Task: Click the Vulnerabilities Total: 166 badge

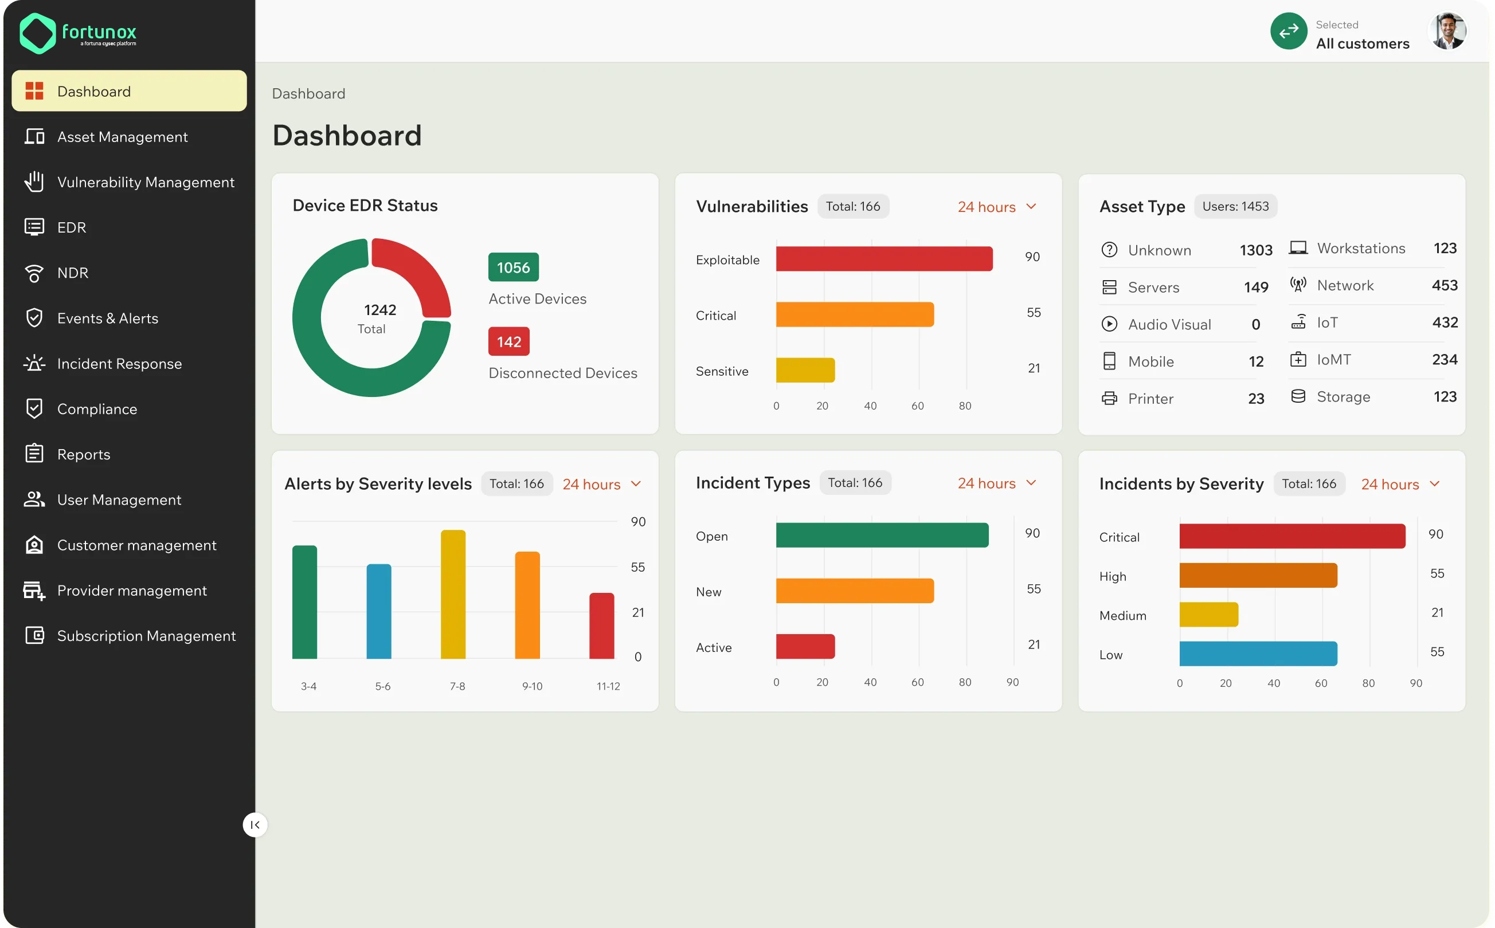Action: pyautogui.click(x=854, y=207)
